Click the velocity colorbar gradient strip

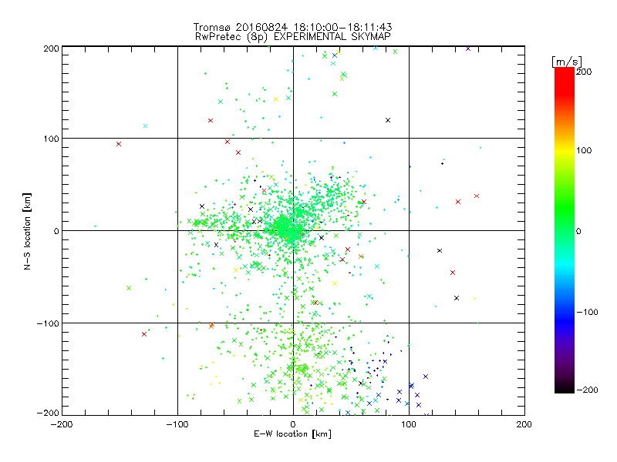pos(565,230)
